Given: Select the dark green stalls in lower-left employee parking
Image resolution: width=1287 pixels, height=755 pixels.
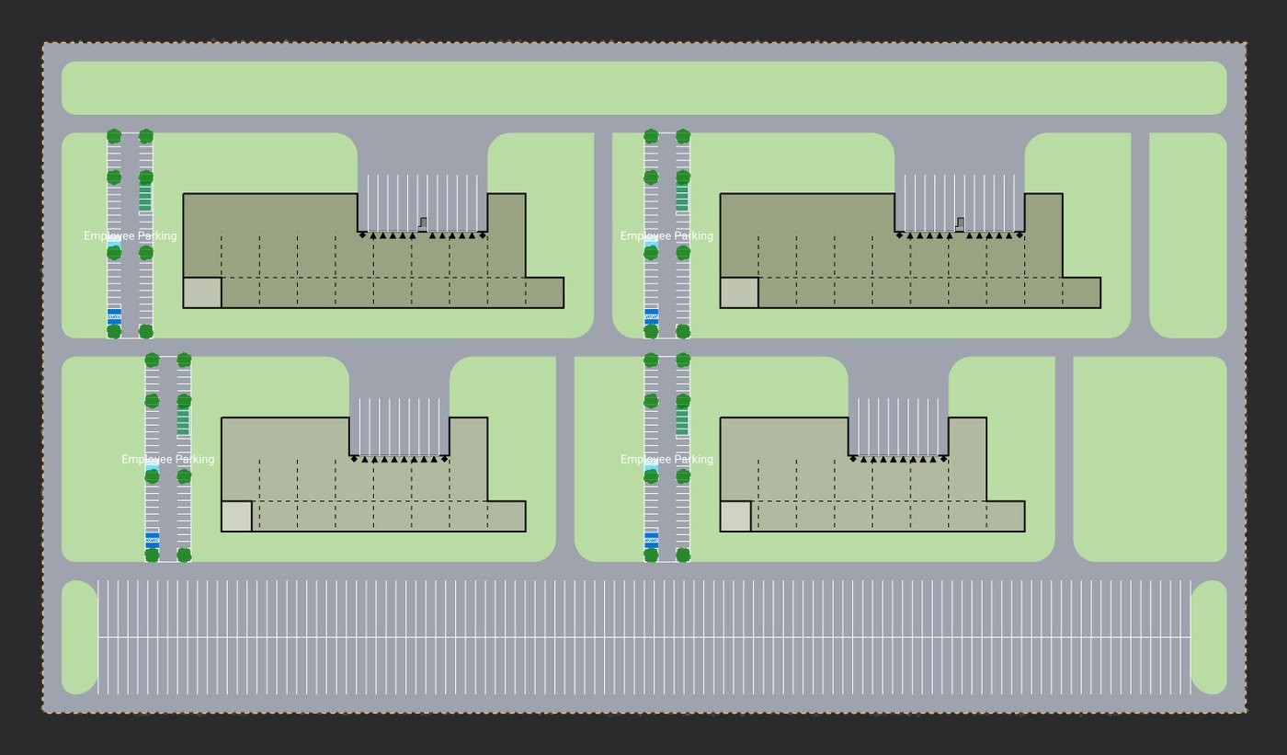Looking at the screenshot, I should (183, 421).
